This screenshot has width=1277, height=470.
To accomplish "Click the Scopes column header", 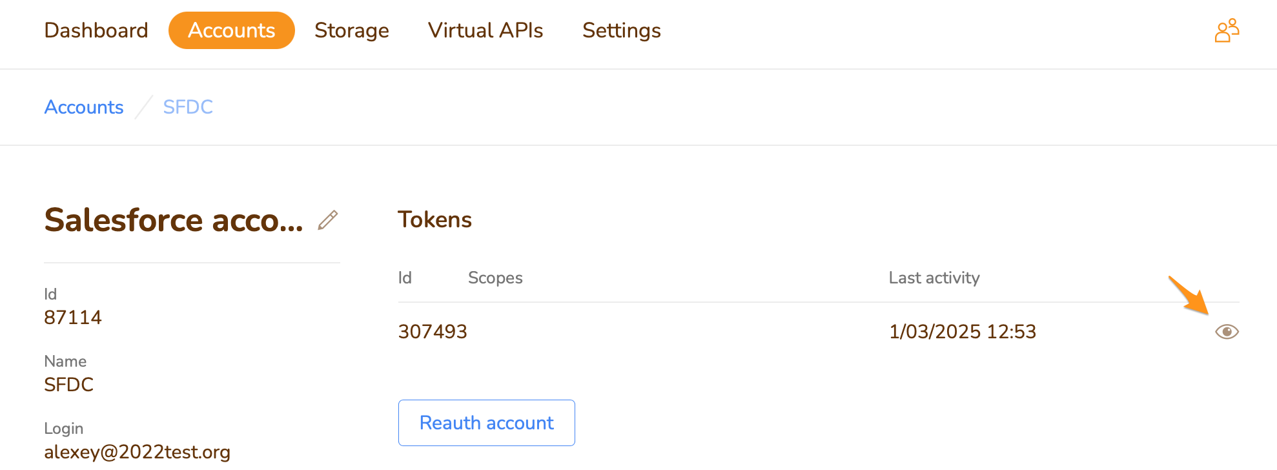I will [x=495, y=278].
